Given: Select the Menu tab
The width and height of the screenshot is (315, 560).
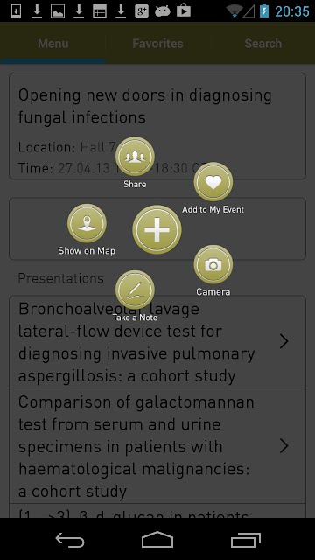Looking at the screenshot, I should [52, 44].
